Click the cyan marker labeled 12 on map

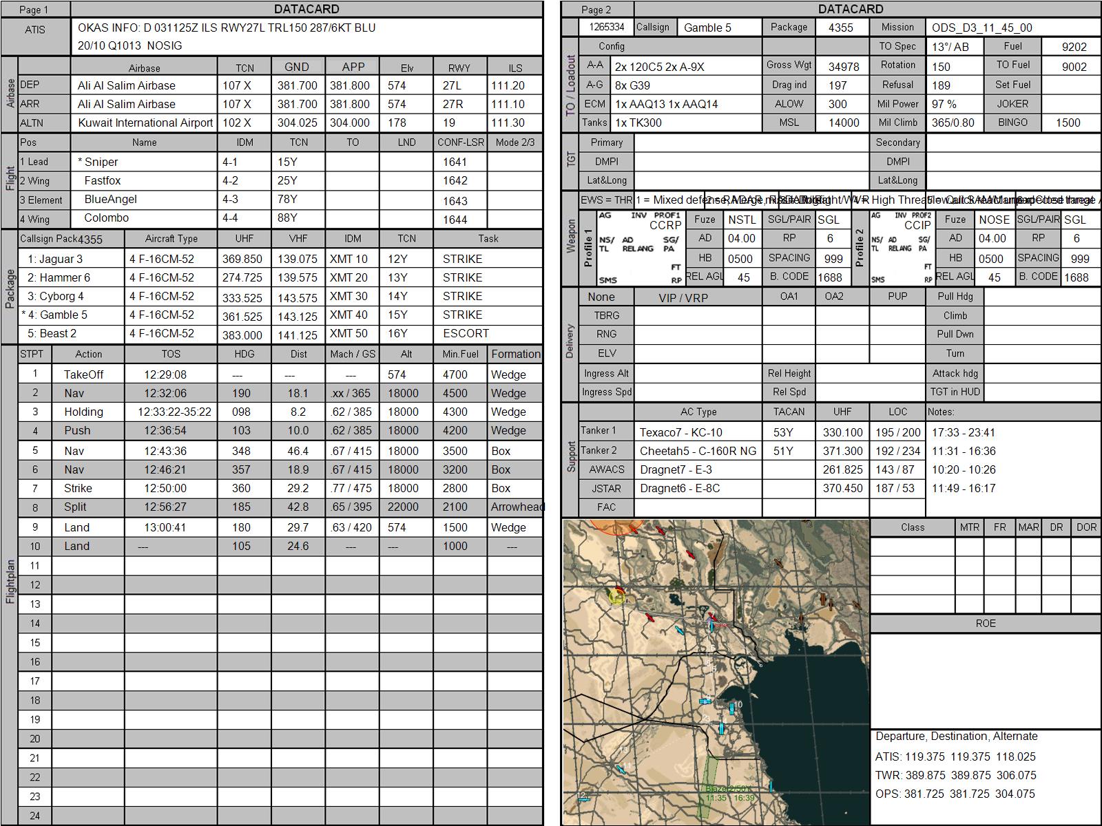pyautogui.click(x=584, y=799)
